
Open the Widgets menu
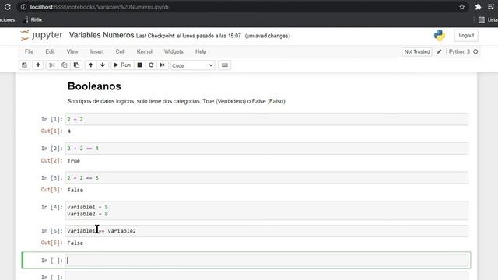click(x=174, y=51)
